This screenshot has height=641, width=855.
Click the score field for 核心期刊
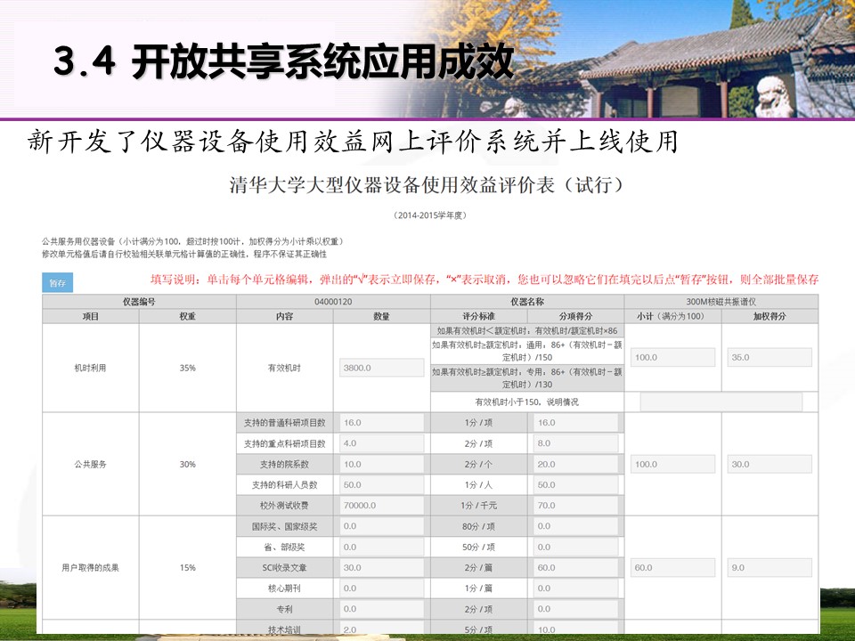(576, 588)
